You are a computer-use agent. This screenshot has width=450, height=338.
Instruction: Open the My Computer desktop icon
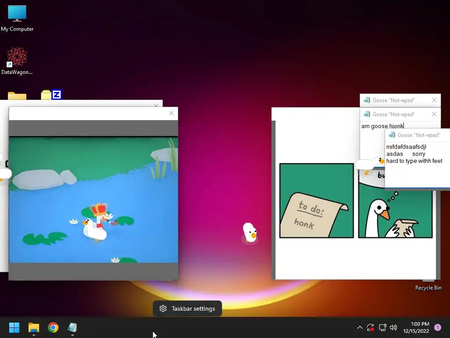[17, 18]
